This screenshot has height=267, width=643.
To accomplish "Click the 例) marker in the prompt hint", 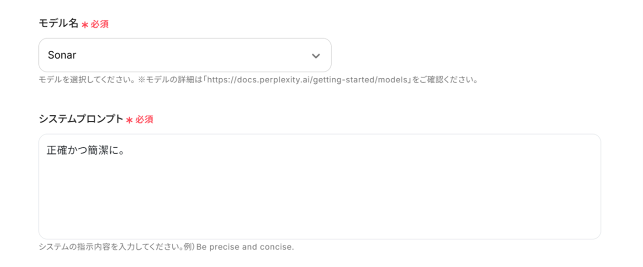I will [x=189, y=247].
